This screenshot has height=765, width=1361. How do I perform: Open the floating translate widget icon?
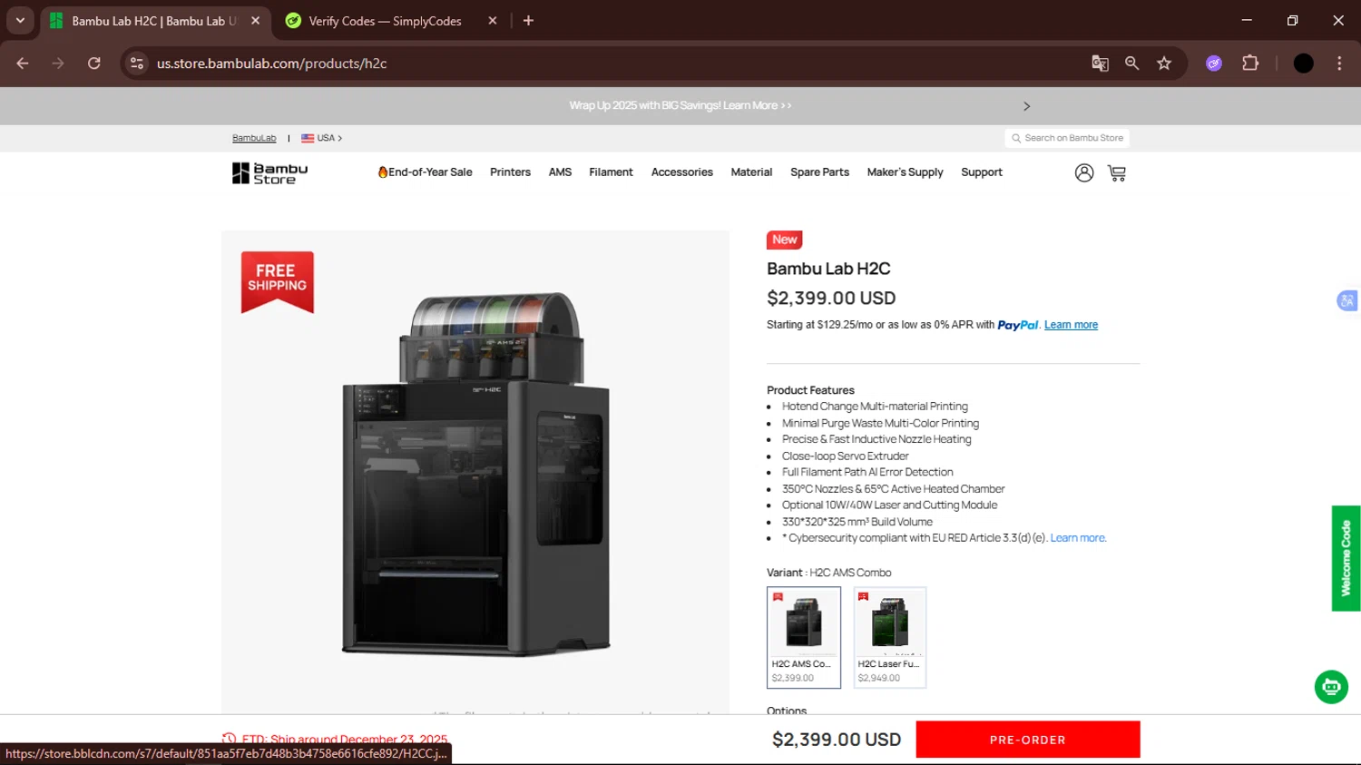point(1347,300)
